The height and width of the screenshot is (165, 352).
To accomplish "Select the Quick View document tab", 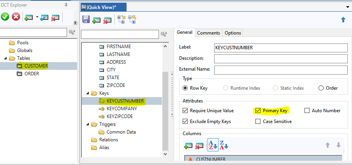I will 103,7.
